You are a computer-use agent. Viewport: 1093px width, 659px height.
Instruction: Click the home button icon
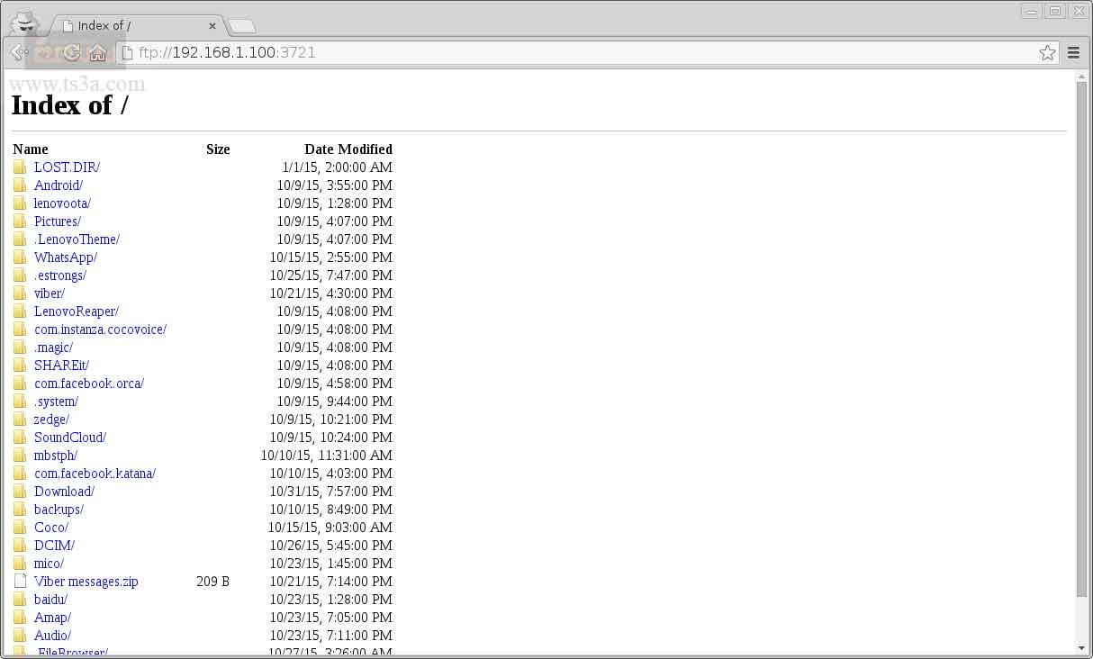(97, 53)
